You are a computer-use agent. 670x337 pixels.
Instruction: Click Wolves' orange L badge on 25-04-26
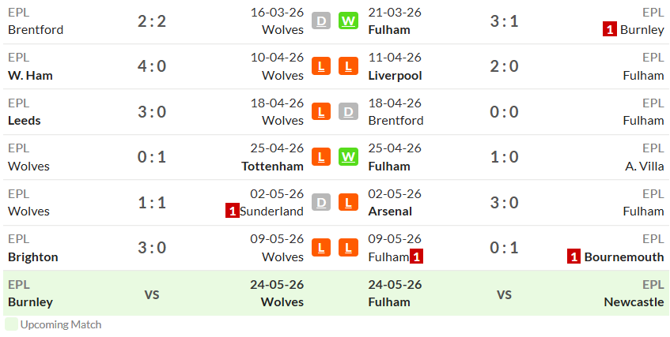pos(321,157)
